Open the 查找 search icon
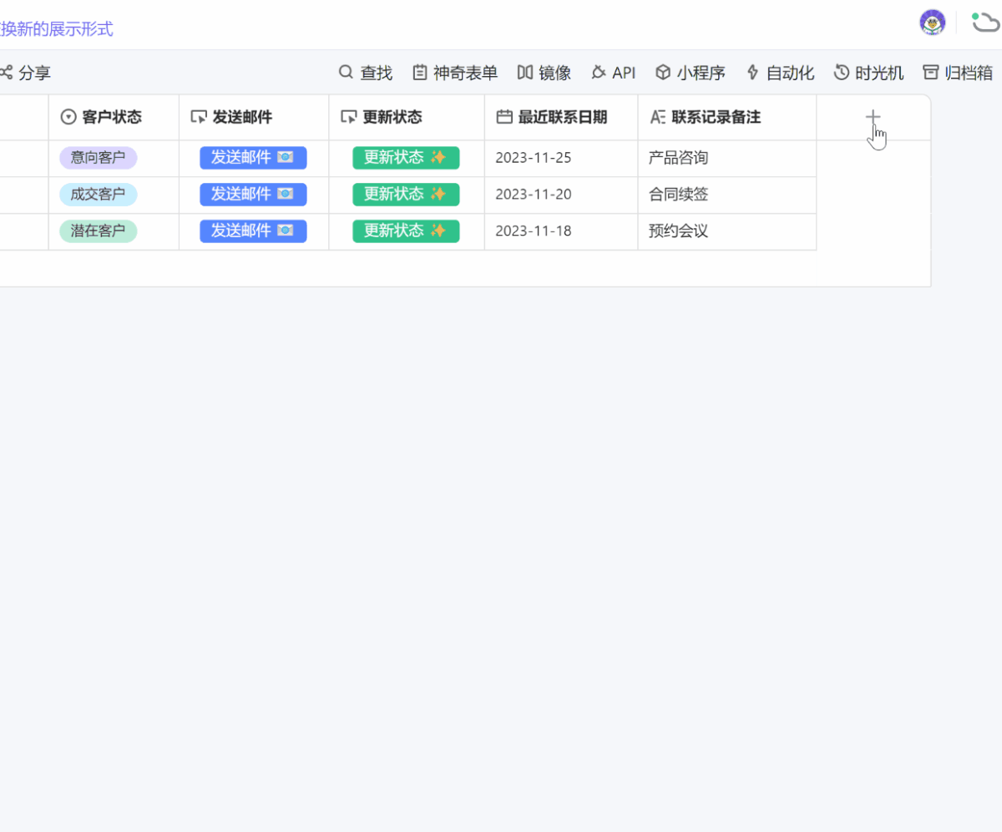 [x=345, y=73]
